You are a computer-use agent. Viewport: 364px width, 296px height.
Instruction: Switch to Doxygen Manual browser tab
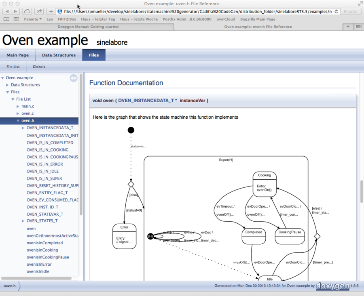click(87, 27)
